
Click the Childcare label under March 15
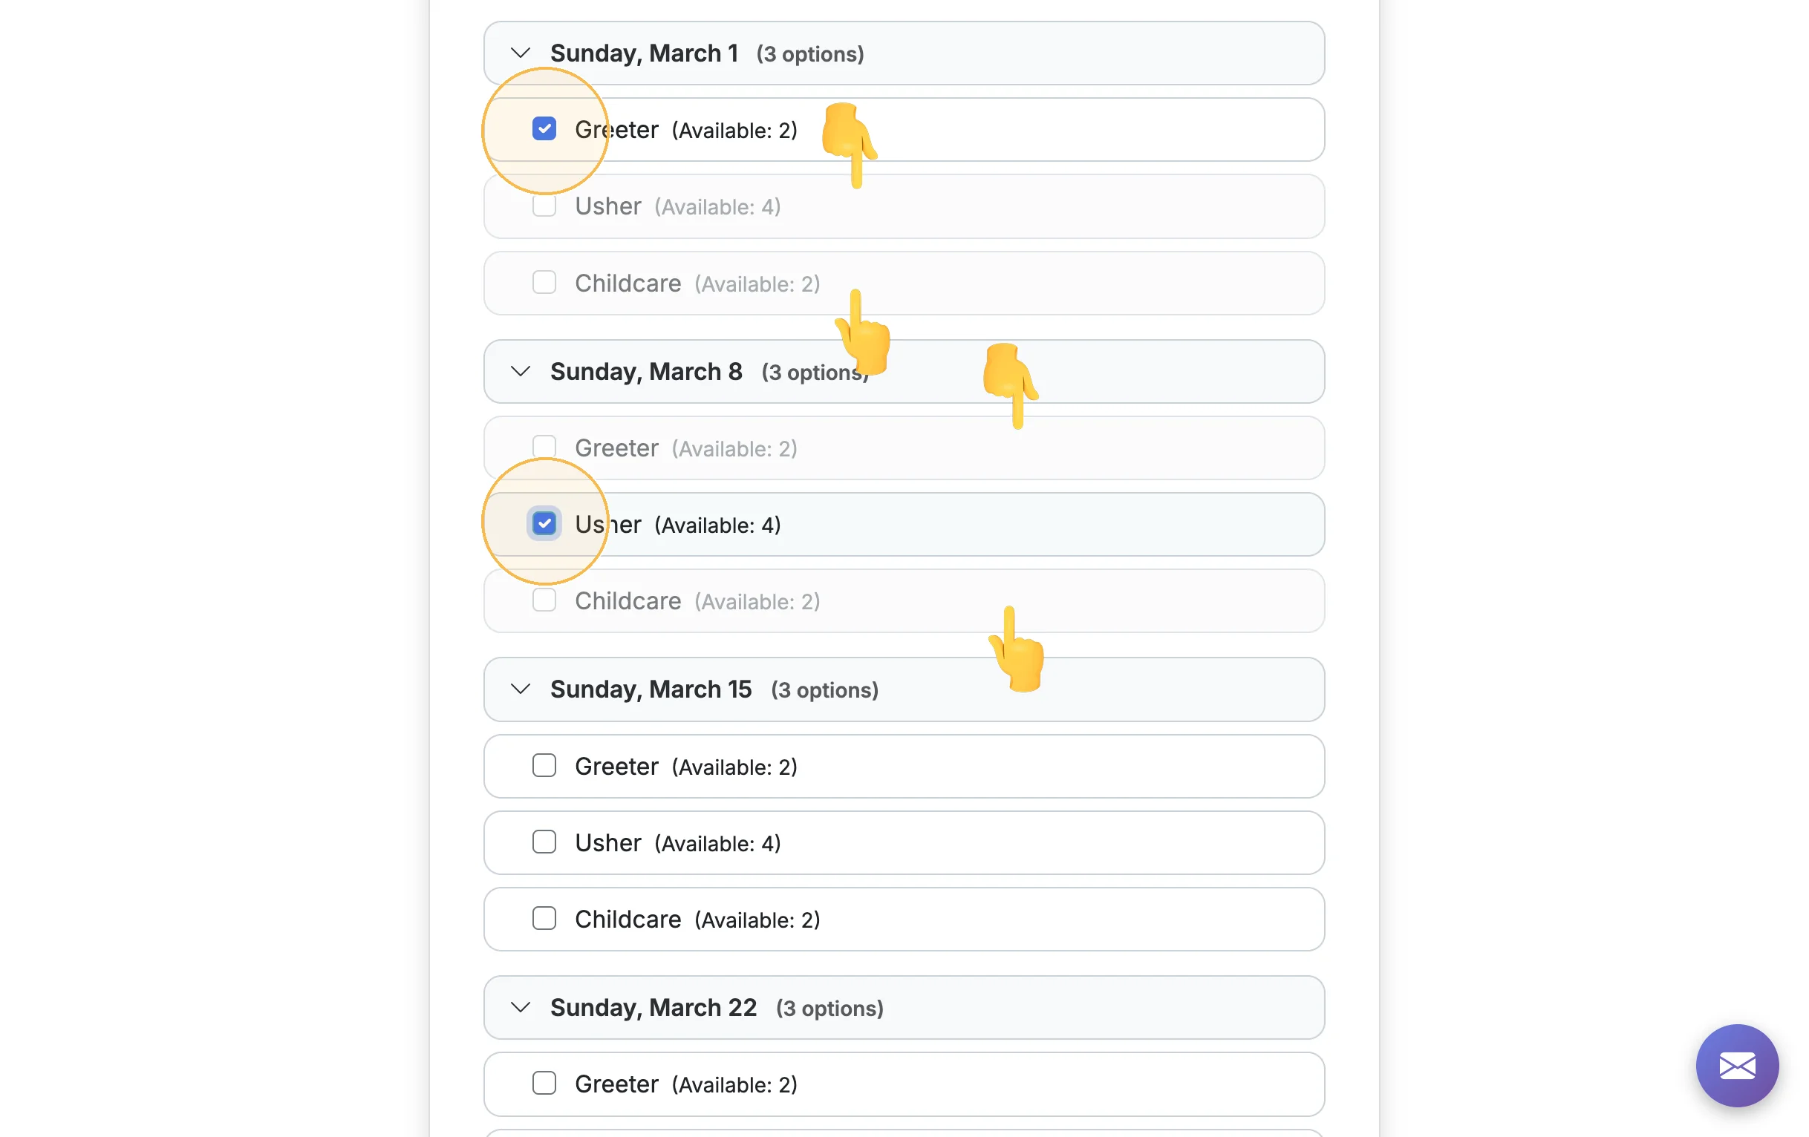(628, 920)
